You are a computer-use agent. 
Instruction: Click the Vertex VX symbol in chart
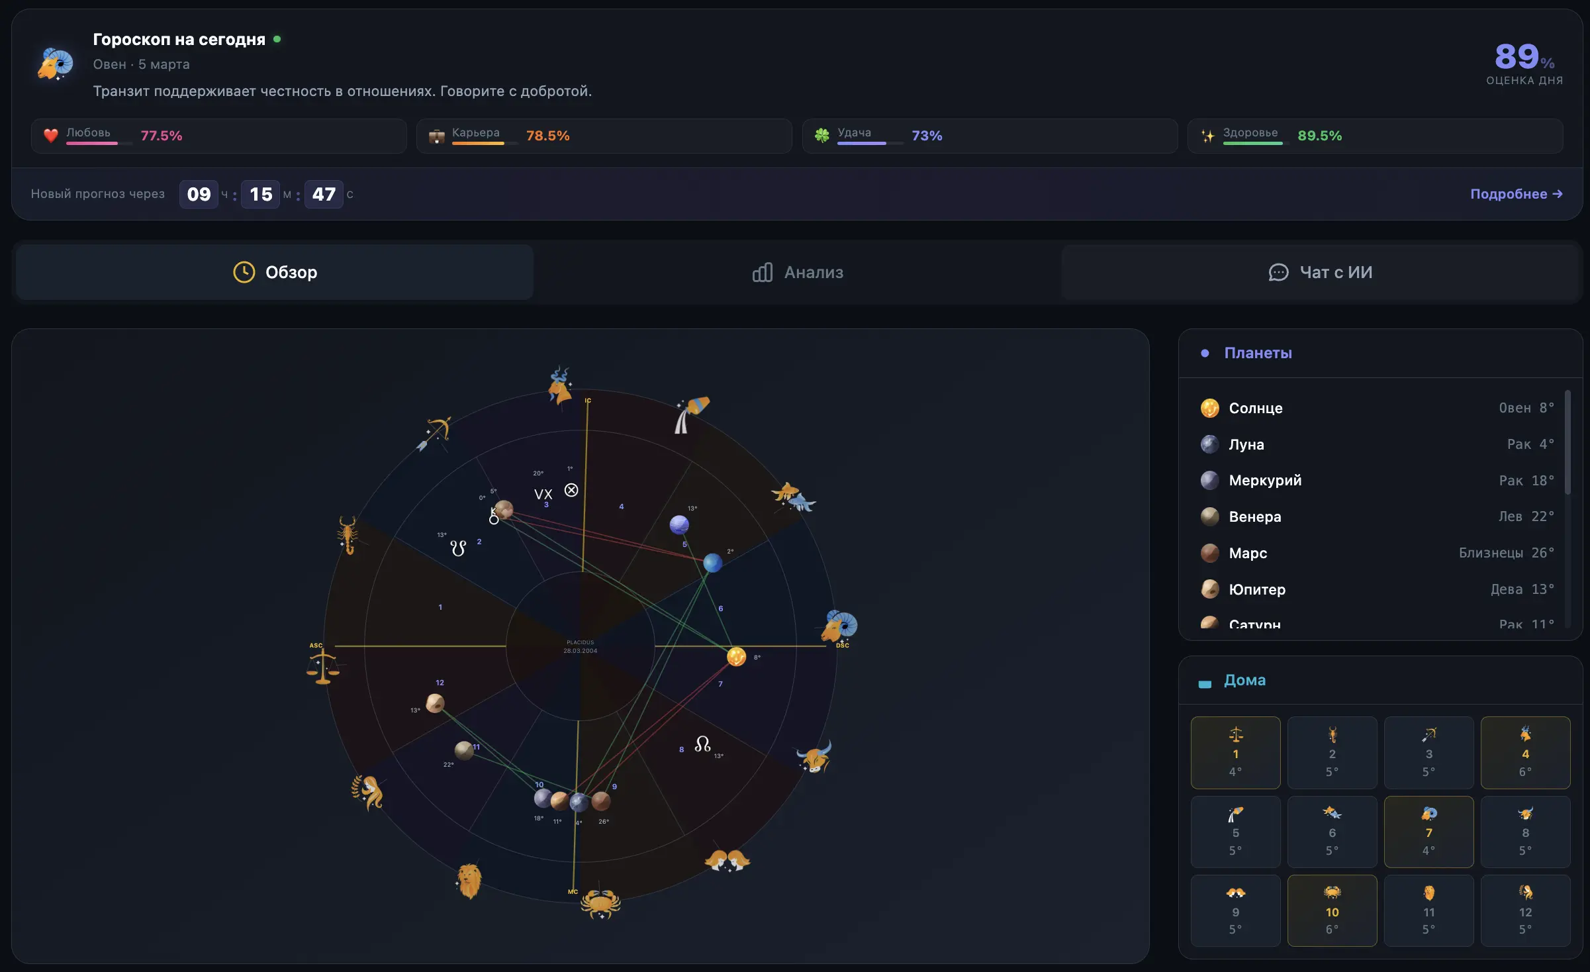[543, 494]
